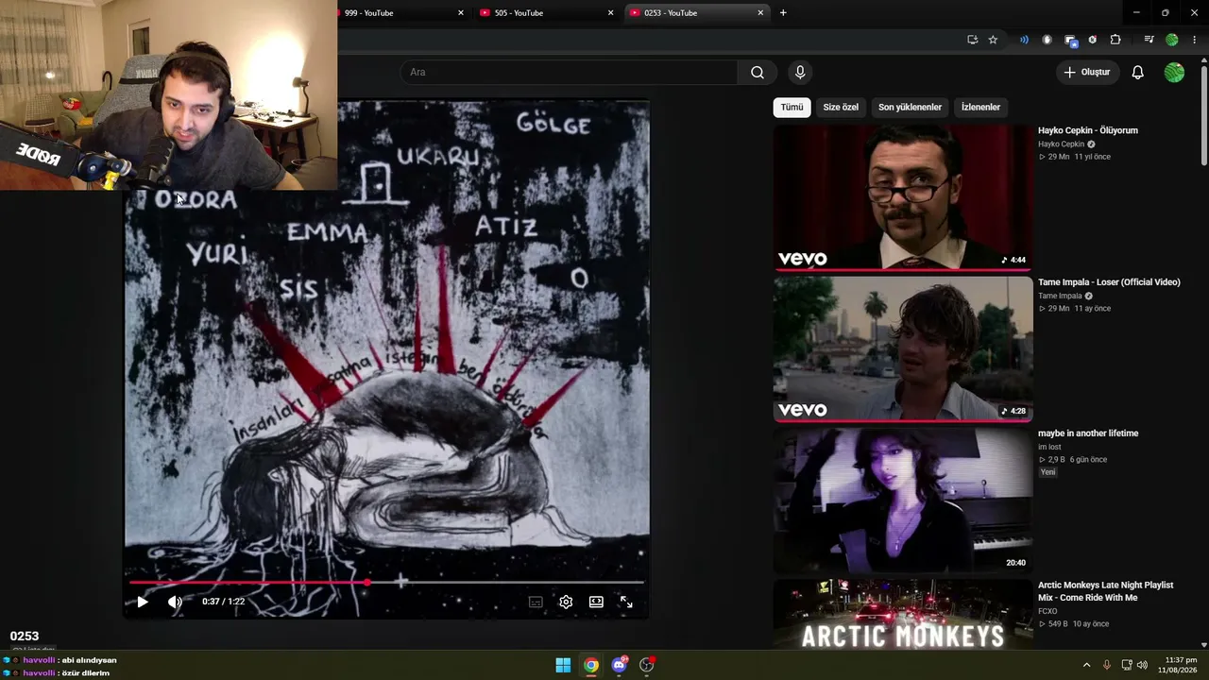The height and width of the screenshot is (680, 1209).
Task: Switch to the '505 - YouTube' tab
Action: 543,13
